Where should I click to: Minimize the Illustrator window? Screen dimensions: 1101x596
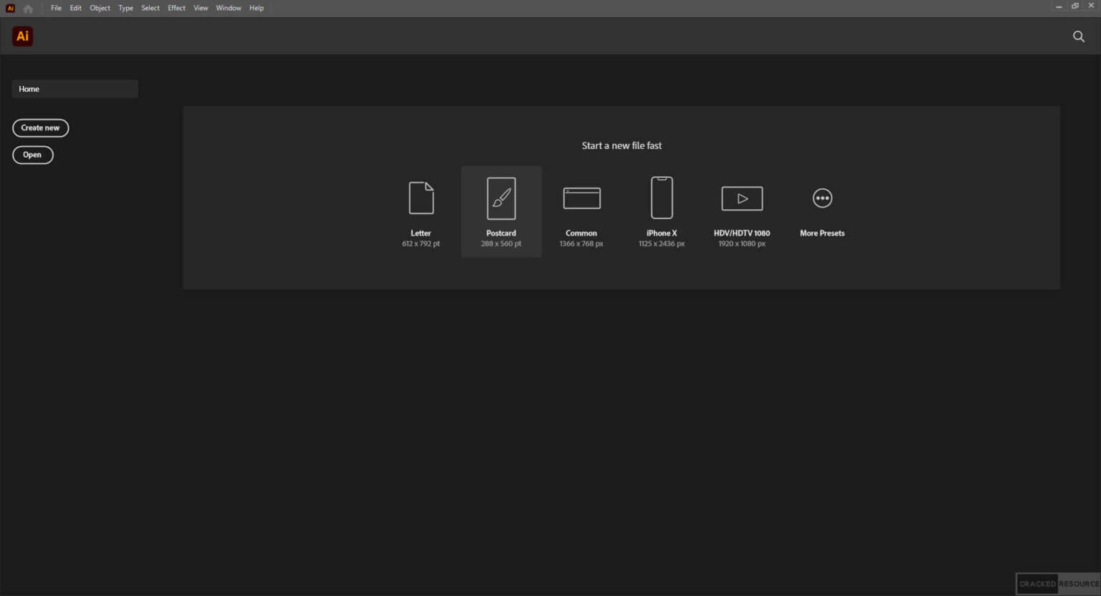pyautogui.click(x=1059, y=6)
